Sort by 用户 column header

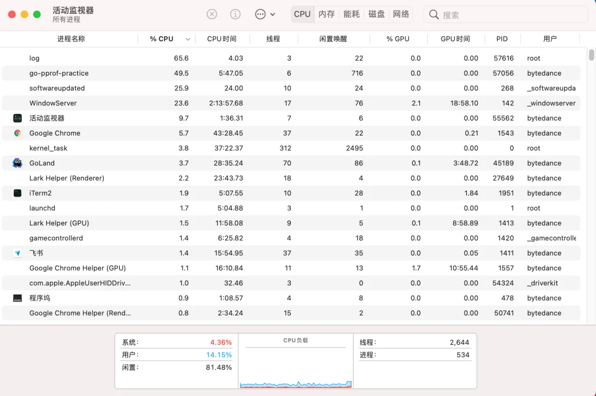pyautogui.click(x=550, y=39)
